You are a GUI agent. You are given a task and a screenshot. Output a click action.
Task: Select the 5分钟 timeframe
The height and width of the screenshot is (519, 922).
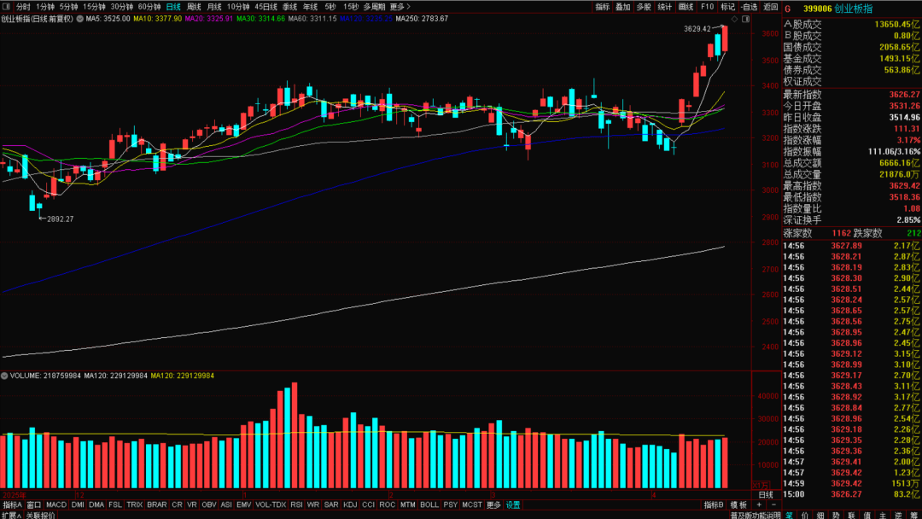click(x=68, y=7)
